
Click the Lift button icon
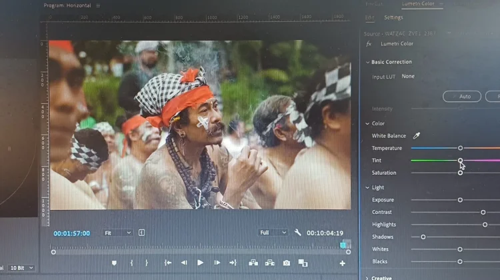(253, 263)
